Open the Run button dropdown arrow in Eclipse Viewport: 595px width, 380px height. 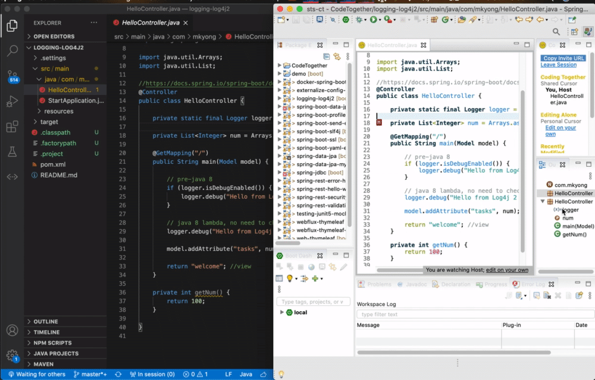point(380,20)
